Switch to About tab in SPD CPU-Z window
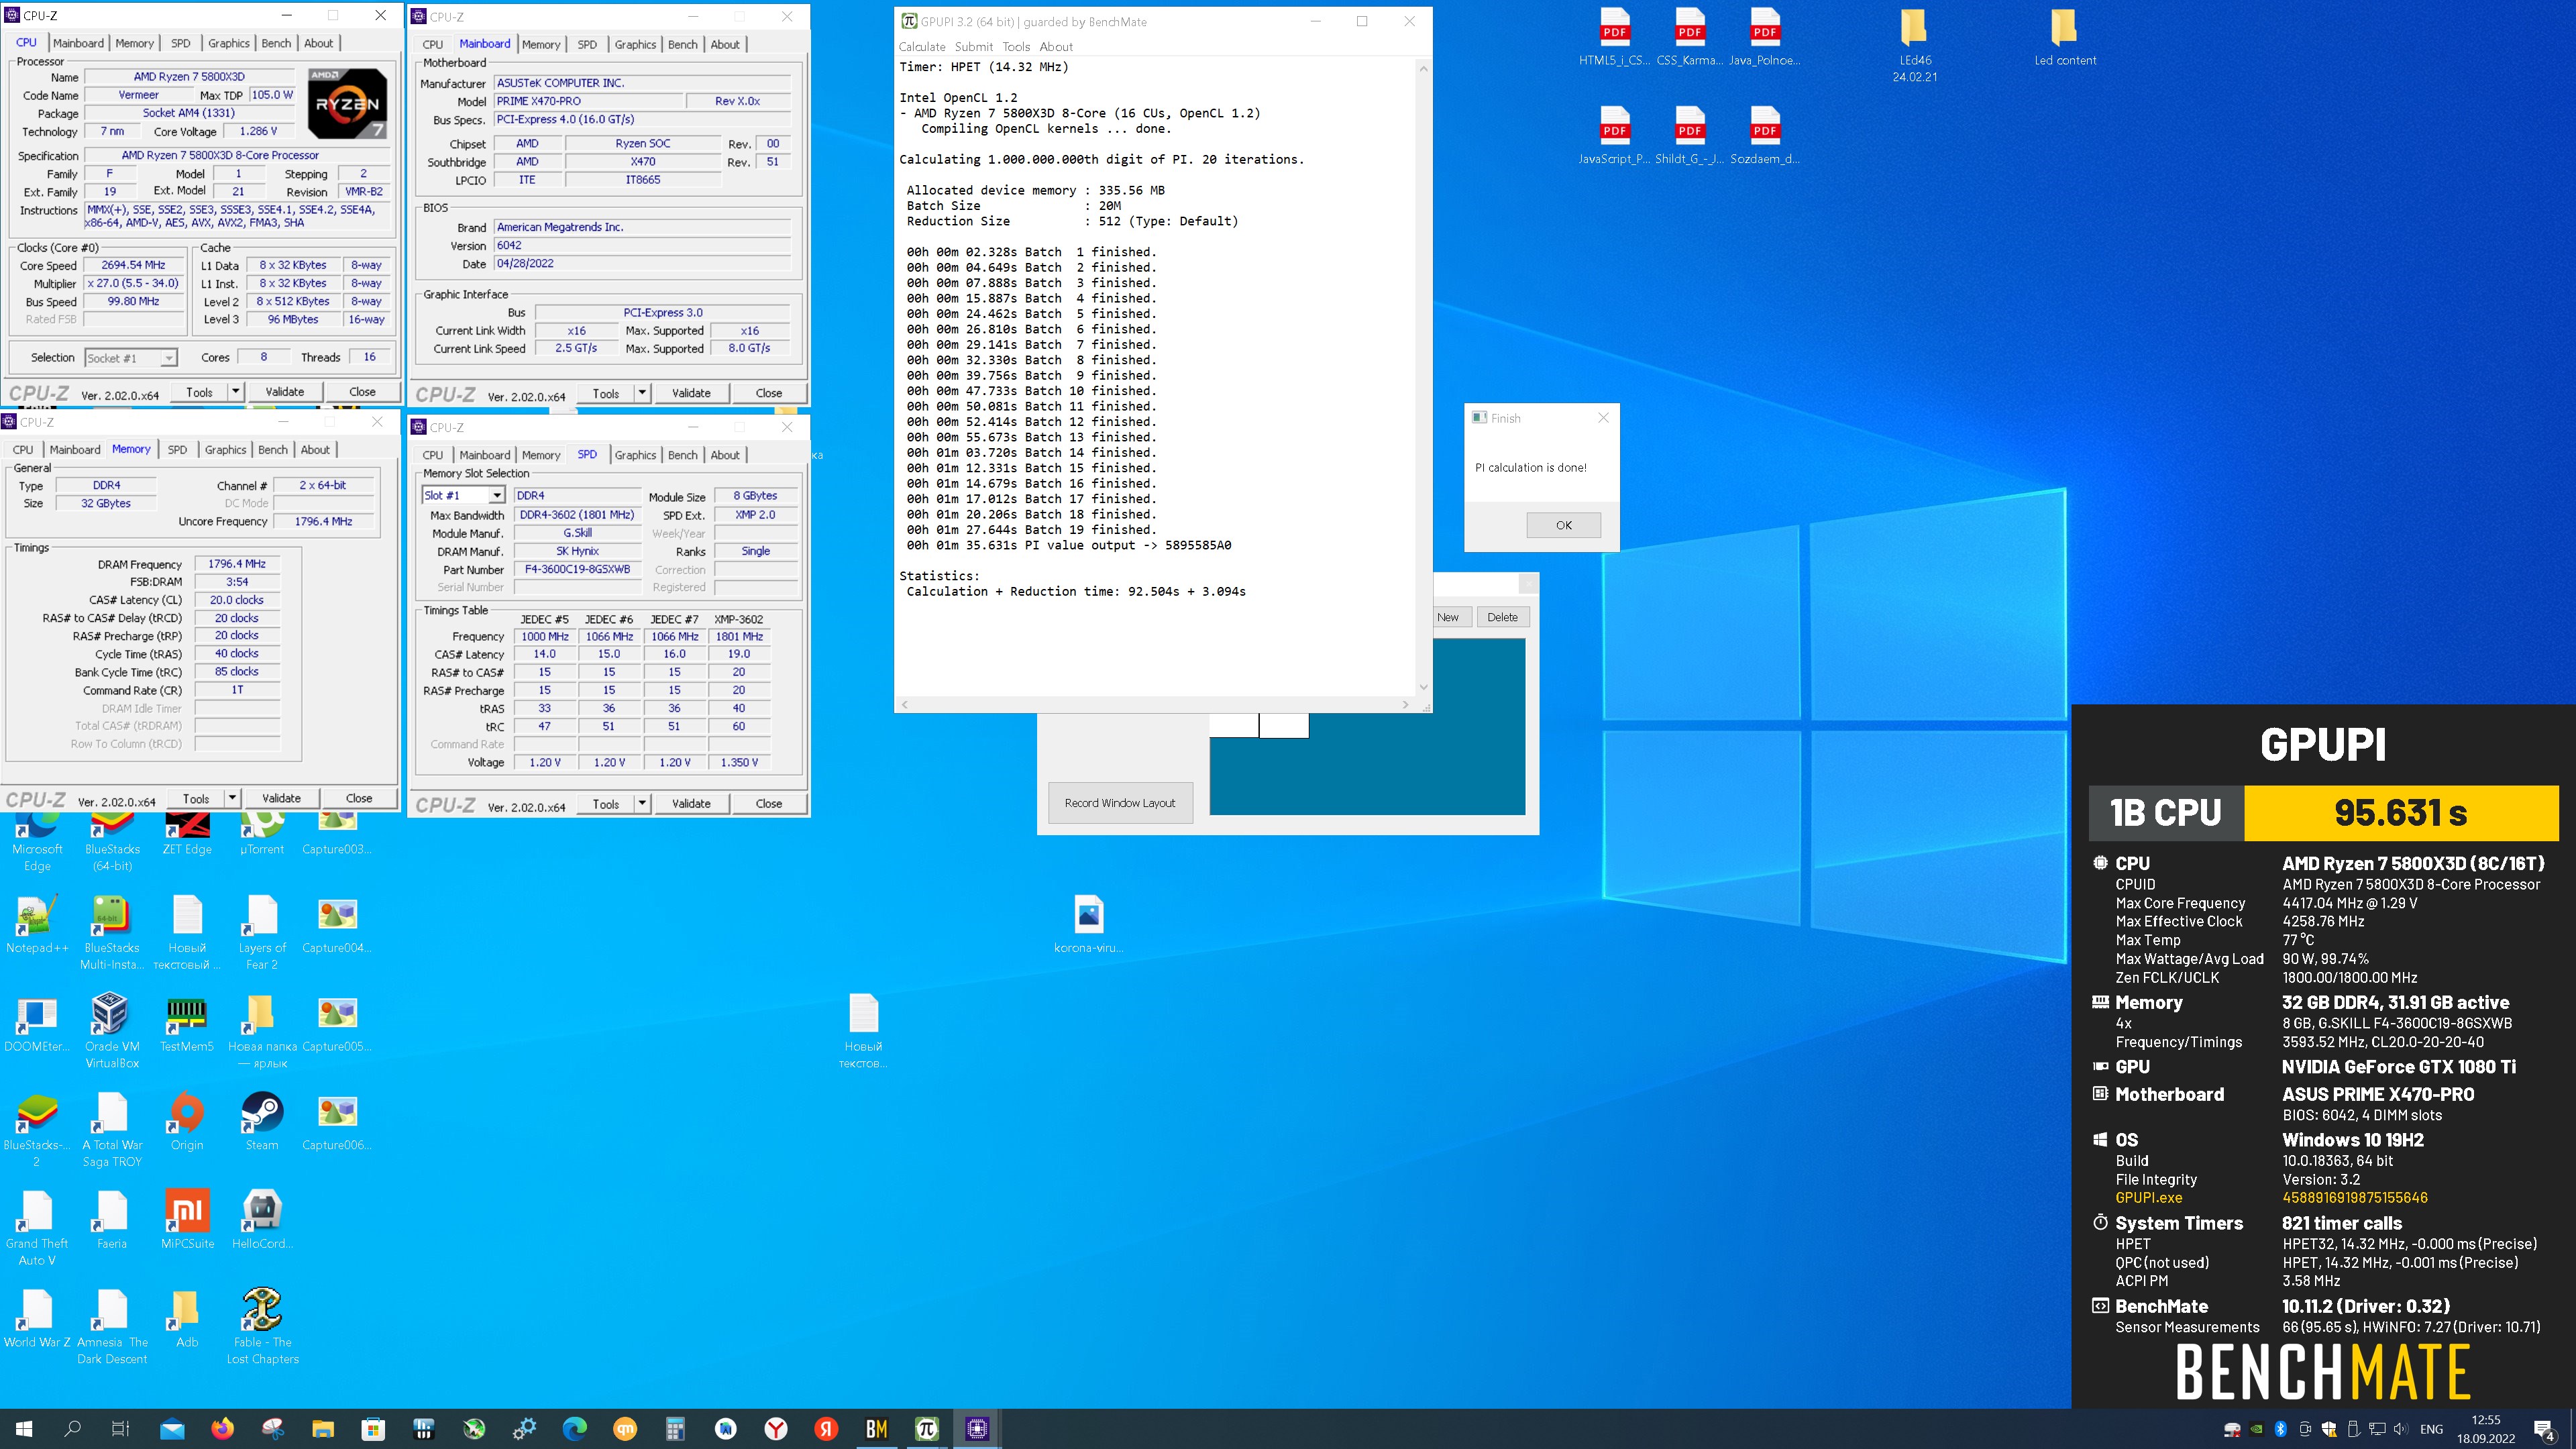Viewport: 2576px width, 1449px height. click(x=725, y=455)
